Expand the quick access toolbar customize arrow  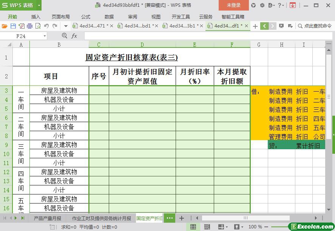pos(66,26)
